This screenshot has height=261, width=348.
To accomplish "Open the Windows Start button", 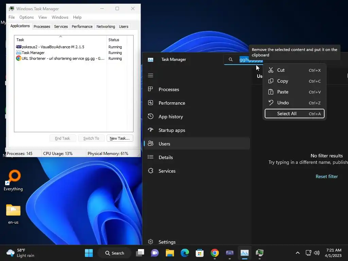I will click(x=89, y=253).
